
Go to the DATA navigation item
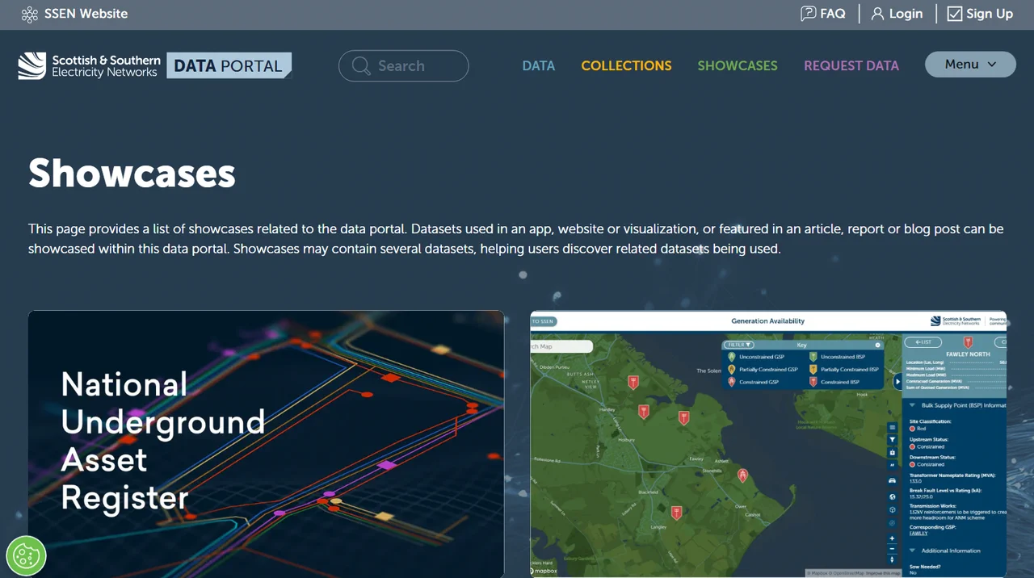pyautogui.click(x=538, y=66)
